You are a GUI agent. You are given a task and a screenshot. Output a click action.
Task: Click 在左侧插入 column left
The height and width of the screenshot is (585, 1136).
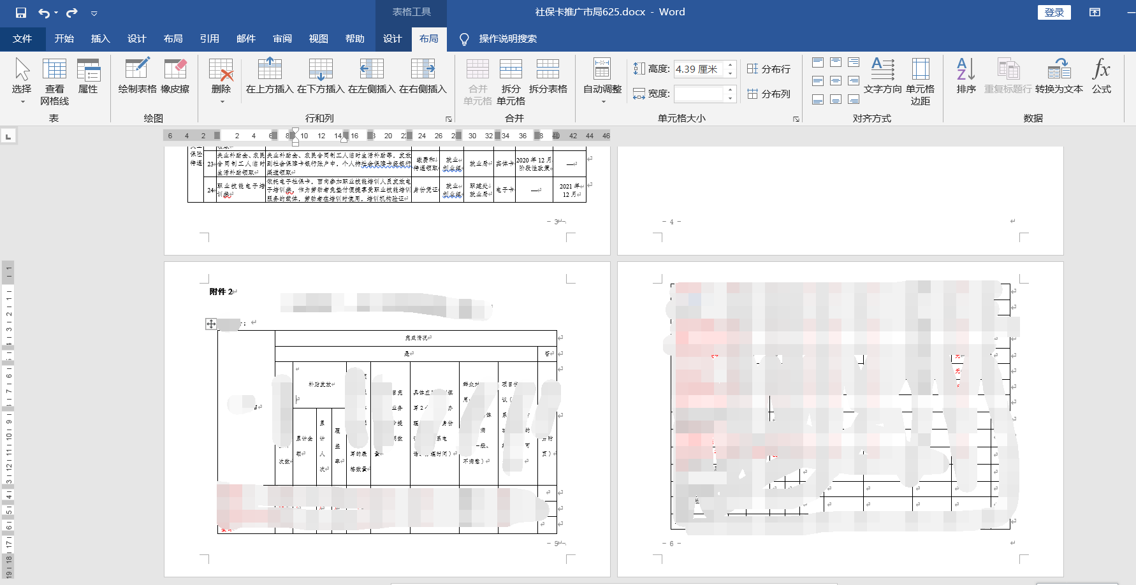(372, 76)
